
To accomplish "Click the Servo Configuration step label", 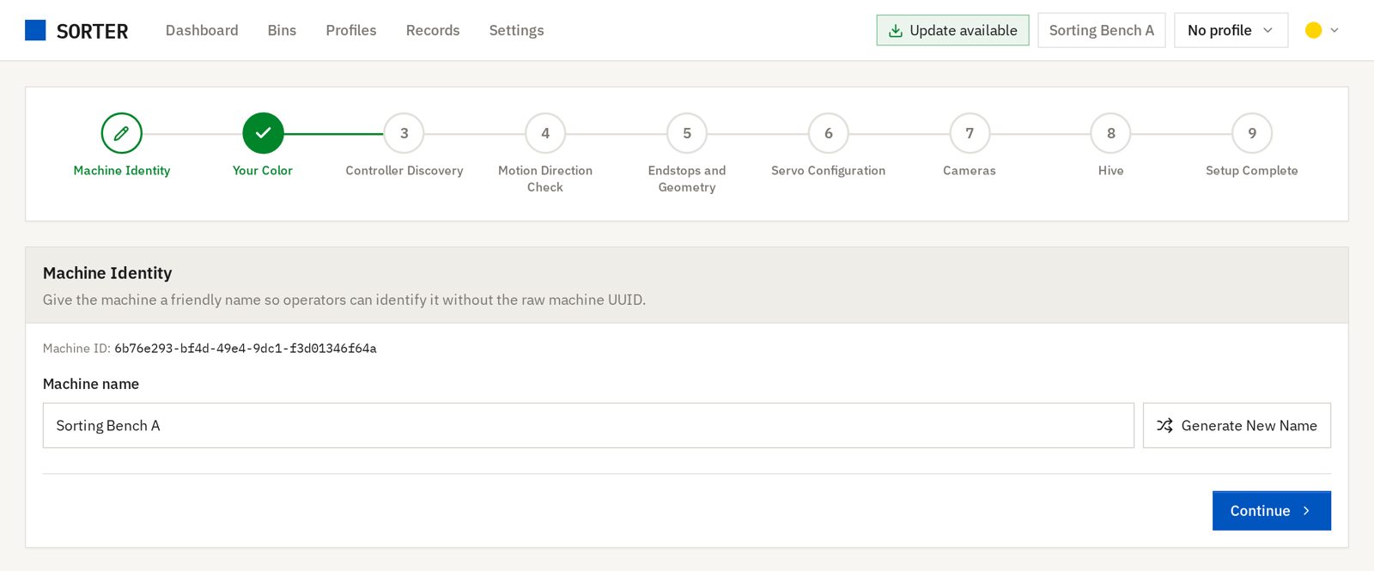I will pyautogui.click(x=829, y=171).
